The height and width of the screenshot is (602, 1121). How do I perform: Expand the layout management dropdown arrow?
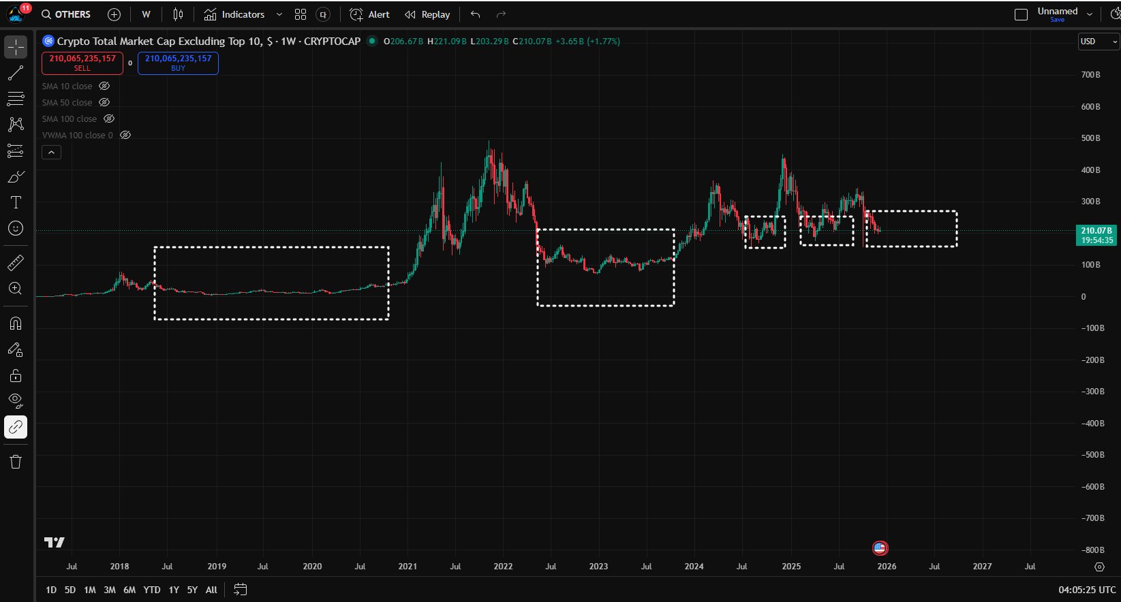coord(1090,14)
